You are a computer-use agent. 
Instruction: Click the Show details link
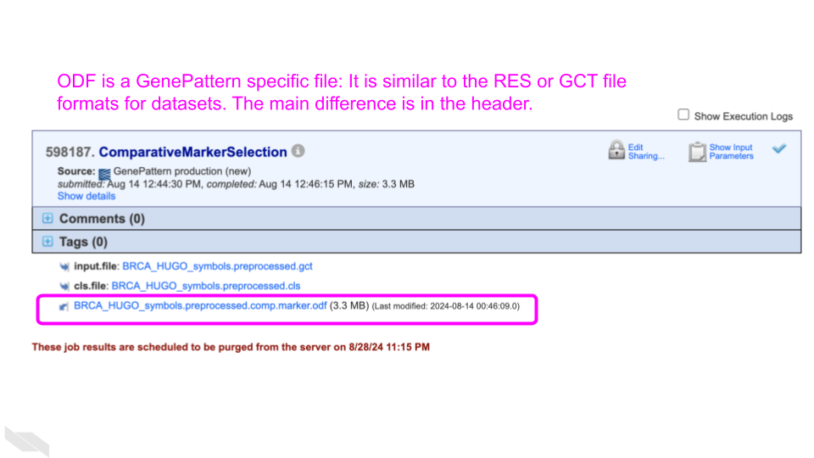click(x=86, y=196)
